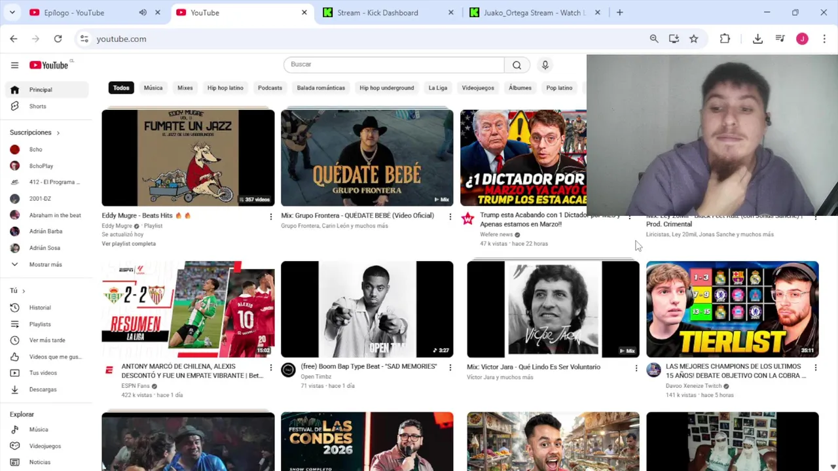The image size is (838, 471).
Task: Mute the Epílogo tab audio icon
Action: [x=143, y=12]
